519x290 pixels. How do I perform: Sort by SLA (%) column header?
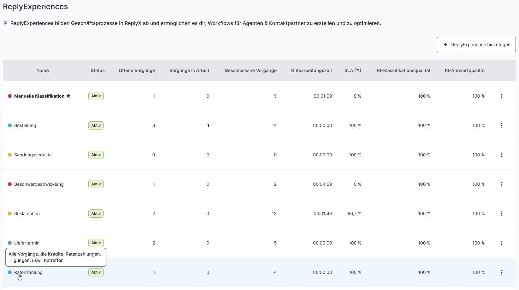(353, 70)
